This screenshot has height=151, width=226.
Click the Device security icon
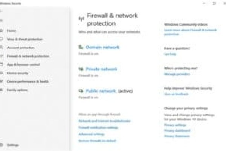(x=2, y=73)
